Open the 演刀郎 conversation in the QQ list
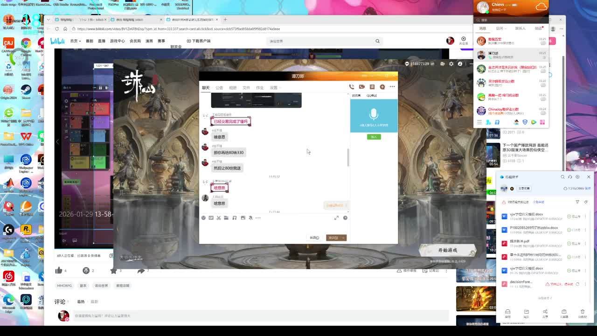The width and height of the screenshot is (597, 336). [x=511, y=55]
